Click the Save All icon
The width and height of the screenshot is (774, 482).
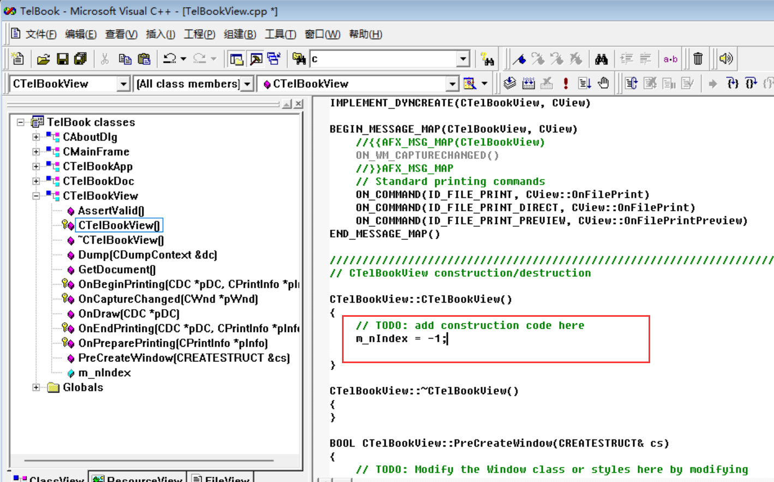click(81, 59)
